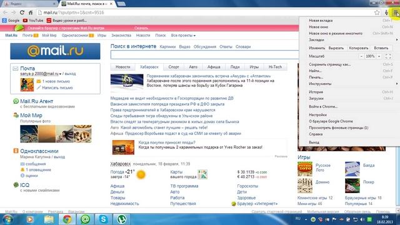This screenshot has height=225, width=400.
Task: Open Skype from the taskbar
Action: pos(103,219)
